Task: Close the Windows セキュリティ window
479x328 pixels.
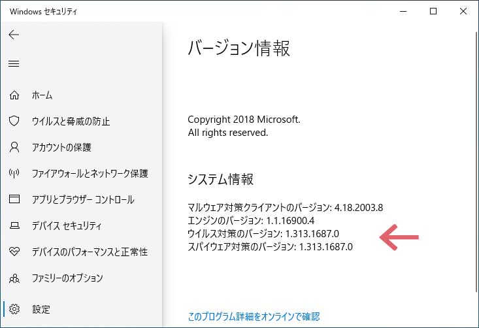Action: click(x=463, y=11)
